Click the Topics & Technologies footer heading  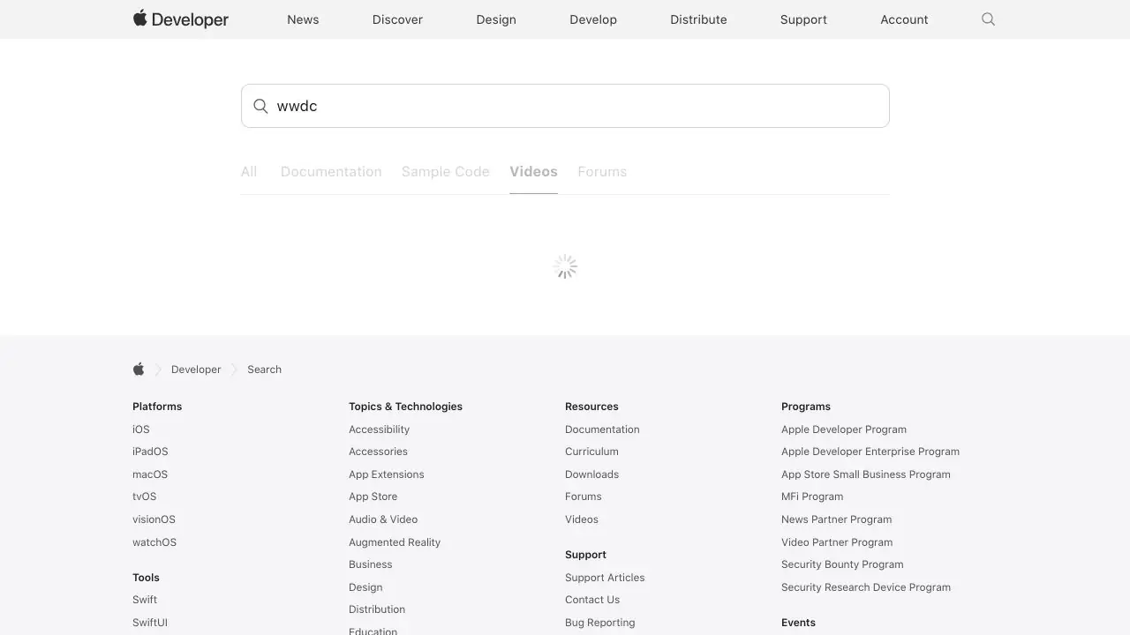pos(405,407)
